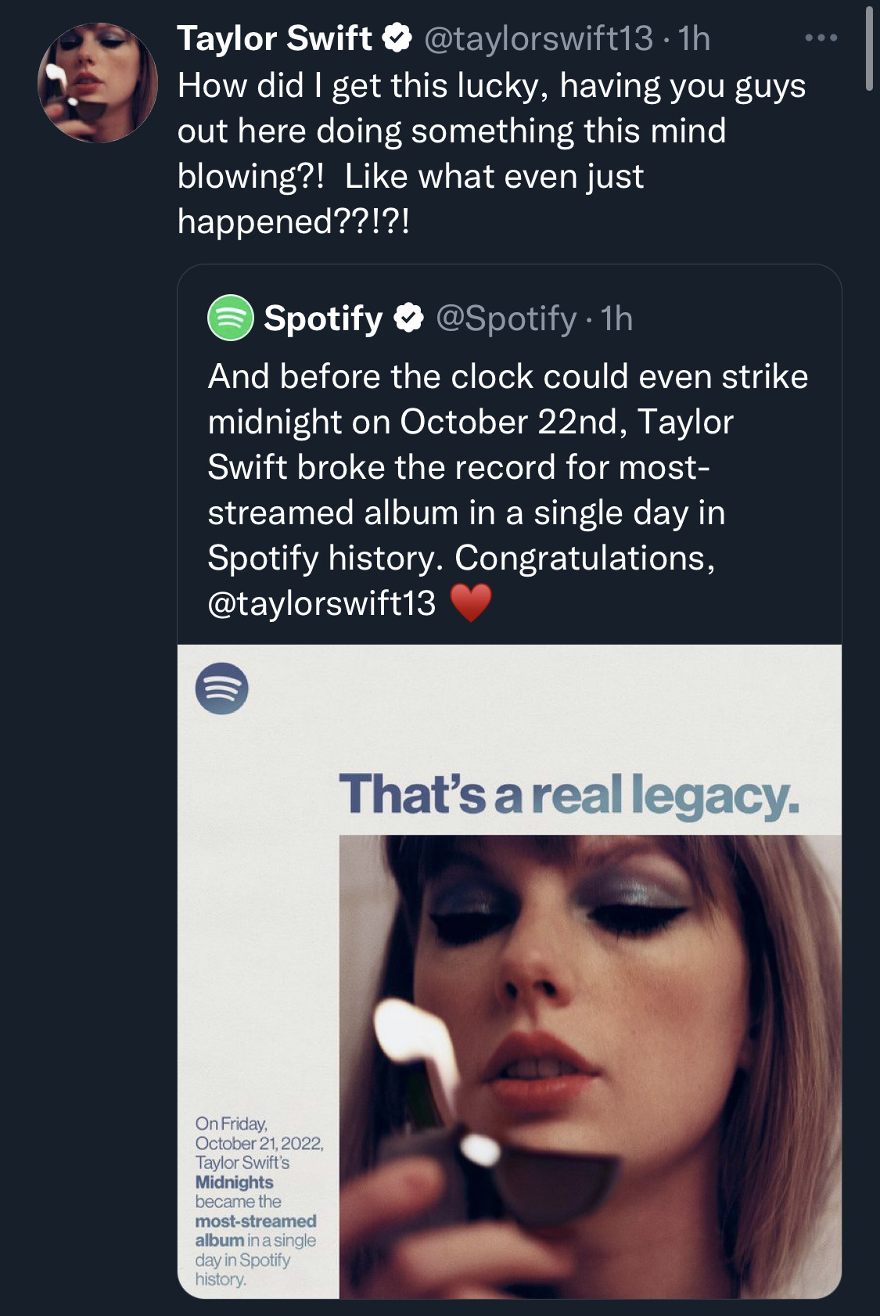This screenshot has height=1316, width=880.
Task: Click the bold "Midnights" word in the caption
Action: [x=234, y=1182]
